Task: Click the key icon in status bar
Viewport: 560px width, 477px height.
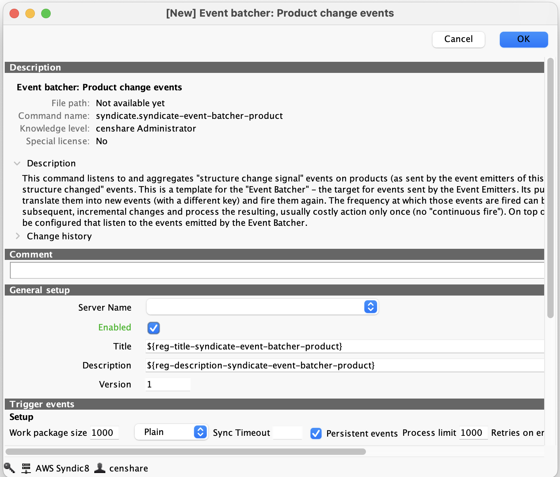Action: (10, 468)
